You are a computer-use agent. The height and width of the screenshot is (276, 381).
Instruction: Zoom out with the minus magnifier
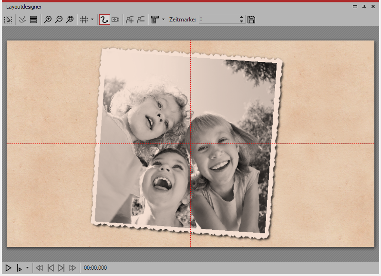(59, 20)
